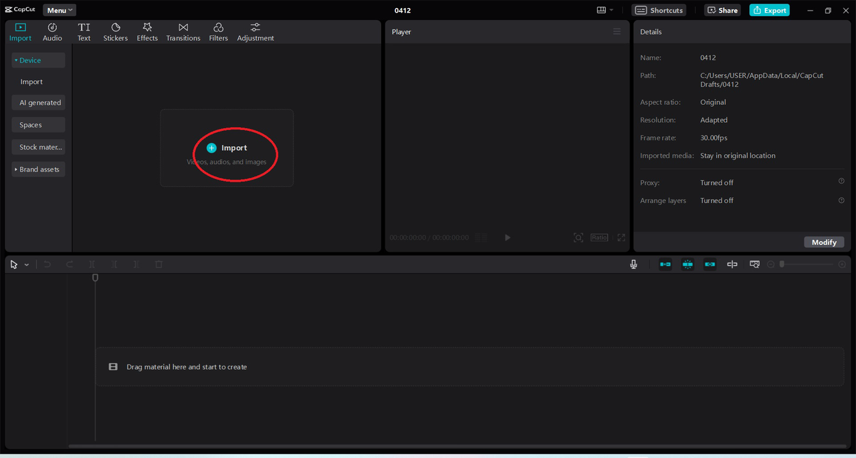Click the Split clip icon
The height and width of the screenshot is (458, 856).
[92, 264]
